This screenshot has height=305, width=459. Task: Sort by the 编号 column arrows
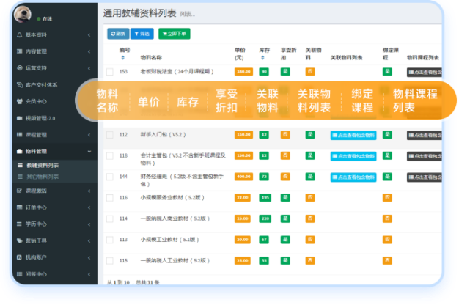123,58
